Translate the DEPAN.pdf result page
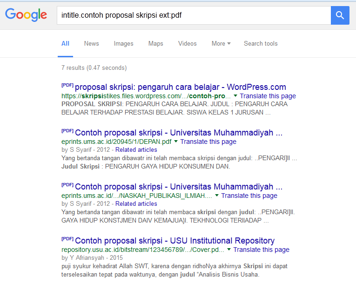The height and width of the screenshot is (291, 356). click(x=208, y=142)
